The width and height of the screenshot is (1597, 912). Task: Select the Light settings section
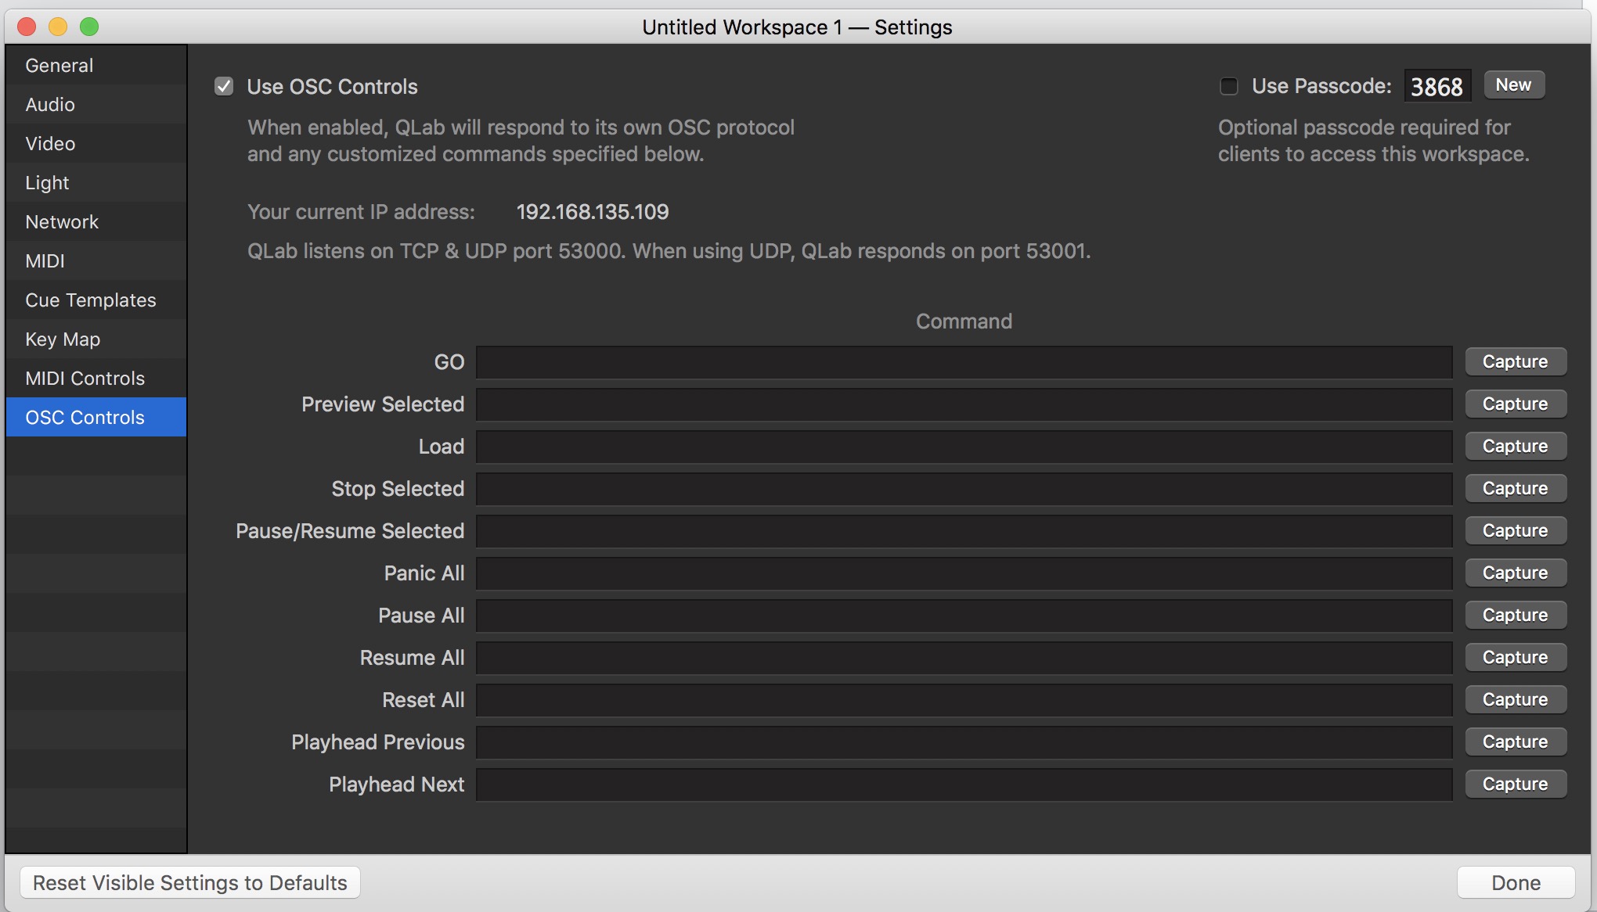[47, 183]
